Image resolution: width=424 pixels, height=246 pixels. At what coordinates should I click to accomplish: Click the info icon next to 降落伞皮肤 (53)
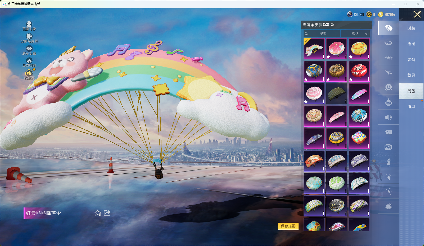332,25
